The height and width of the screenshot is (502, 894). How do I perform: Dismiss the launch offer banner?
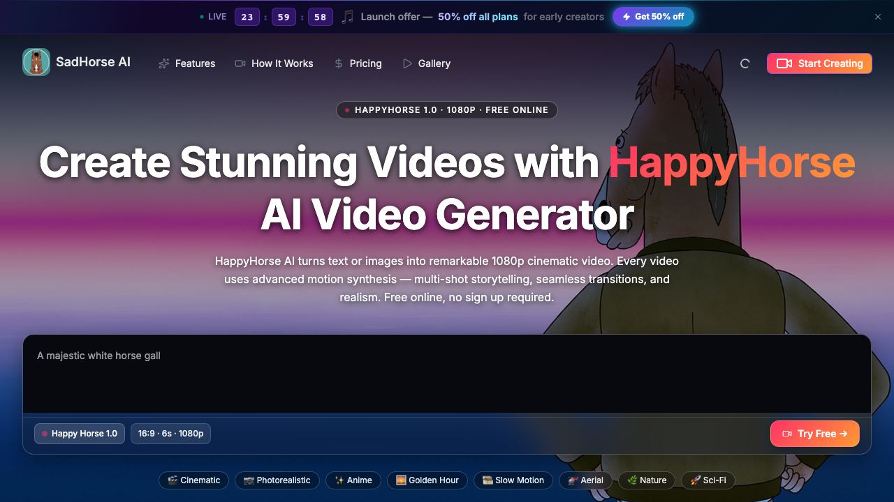tap(878, 17)
